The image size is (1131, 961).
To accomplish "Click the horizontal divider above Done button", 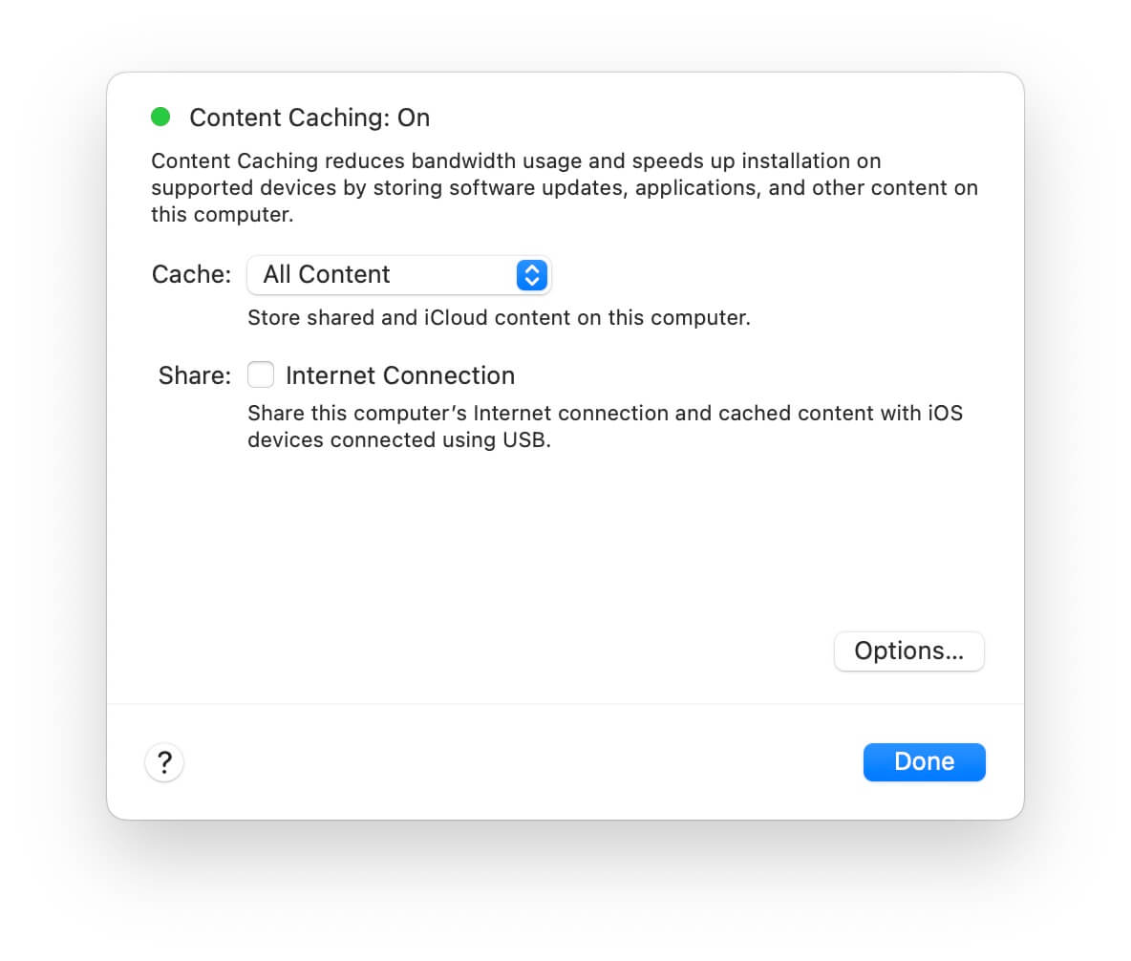I will 565,704.
